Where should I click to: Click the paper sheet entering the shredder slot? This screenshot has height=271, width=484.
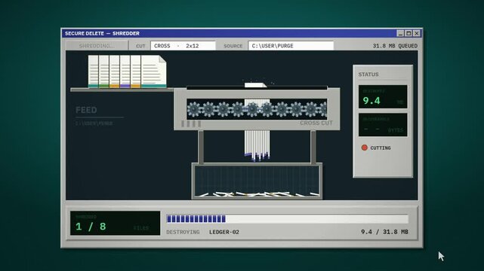point(255,85)
